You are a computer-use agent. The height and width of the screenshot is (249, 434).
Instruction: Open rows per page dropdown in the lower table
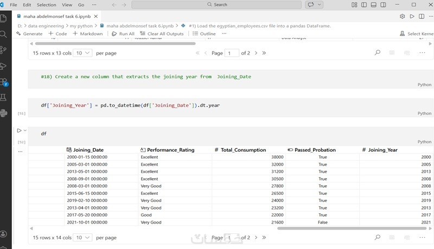[82, 238]
